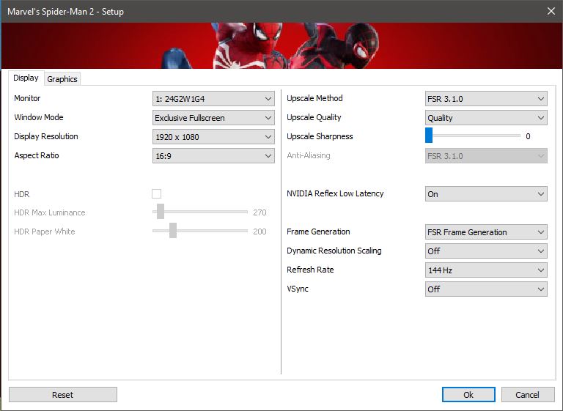Click the Upscale Sharpness slider handle
Viewport: 563px width, 411px height.
(429, 135)
